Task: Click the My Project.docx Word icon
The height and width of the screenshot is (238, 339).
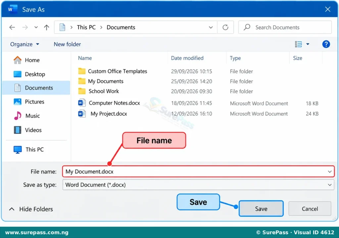Action: click(x=82, y=114)
